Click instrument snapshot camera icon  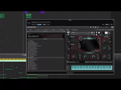click(92, 32)
